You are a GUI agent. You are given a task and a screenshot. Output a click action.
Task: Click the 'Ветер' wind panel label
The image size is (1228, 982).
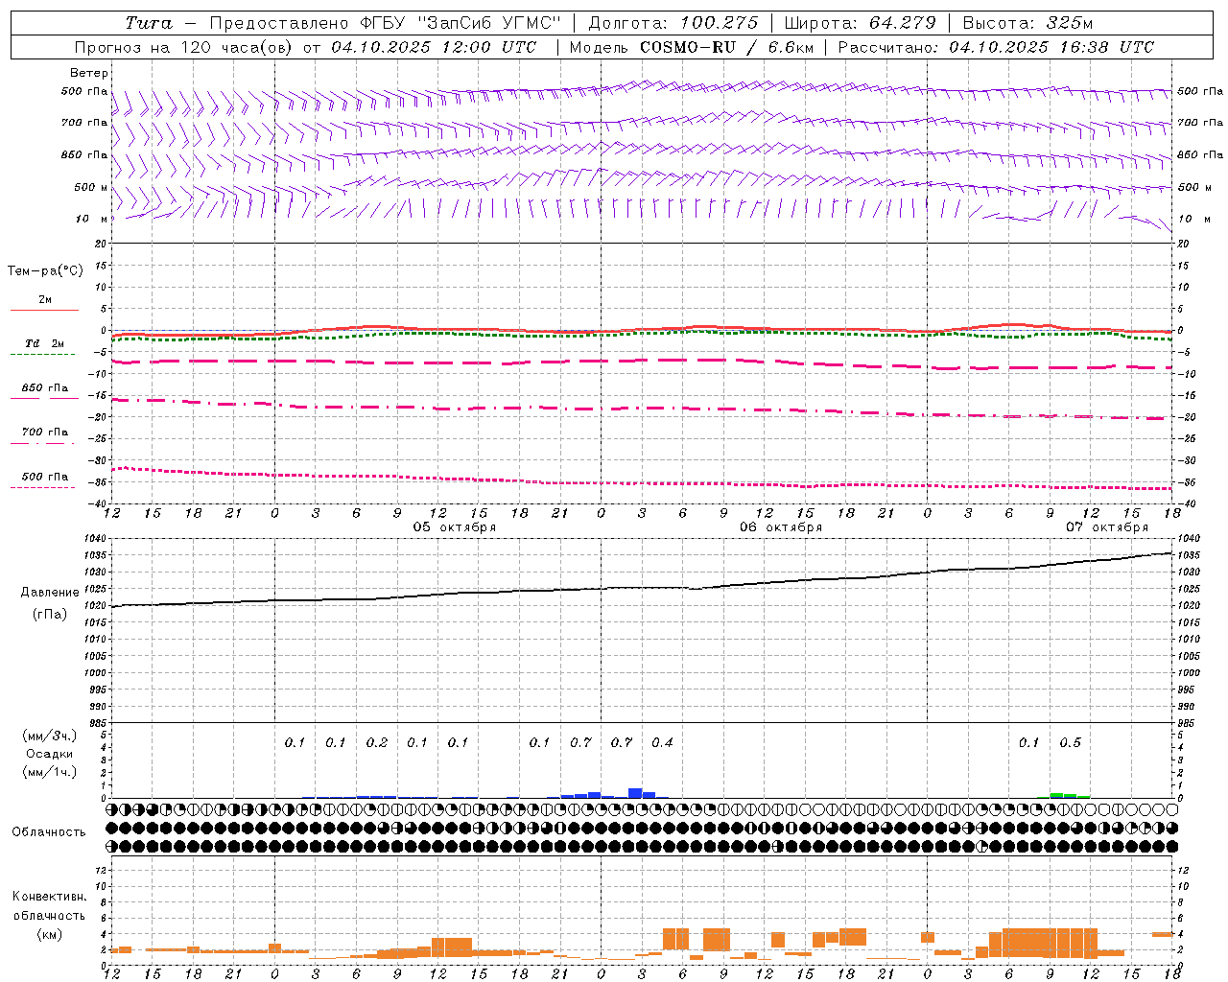pyautogui.click(x=89, y=73)
